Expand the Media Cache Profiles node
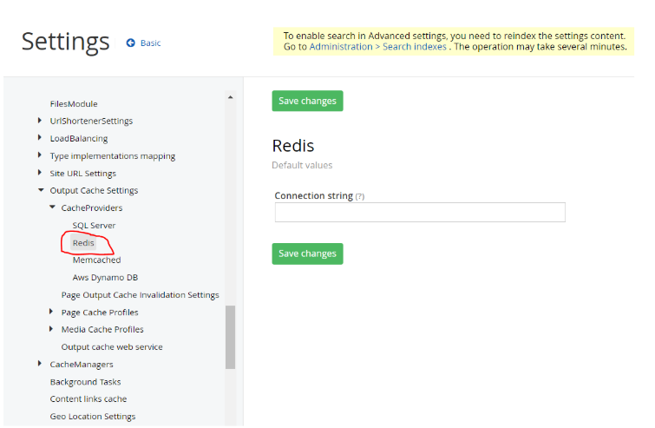The image size is (655, 428). pos(51,329)
